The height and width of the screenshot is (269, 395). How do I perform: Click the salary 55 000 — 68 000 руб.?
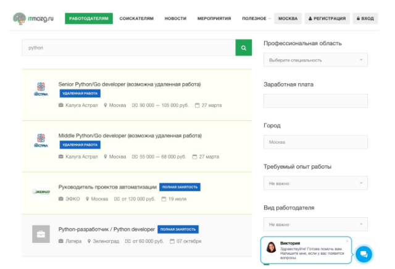163,157
